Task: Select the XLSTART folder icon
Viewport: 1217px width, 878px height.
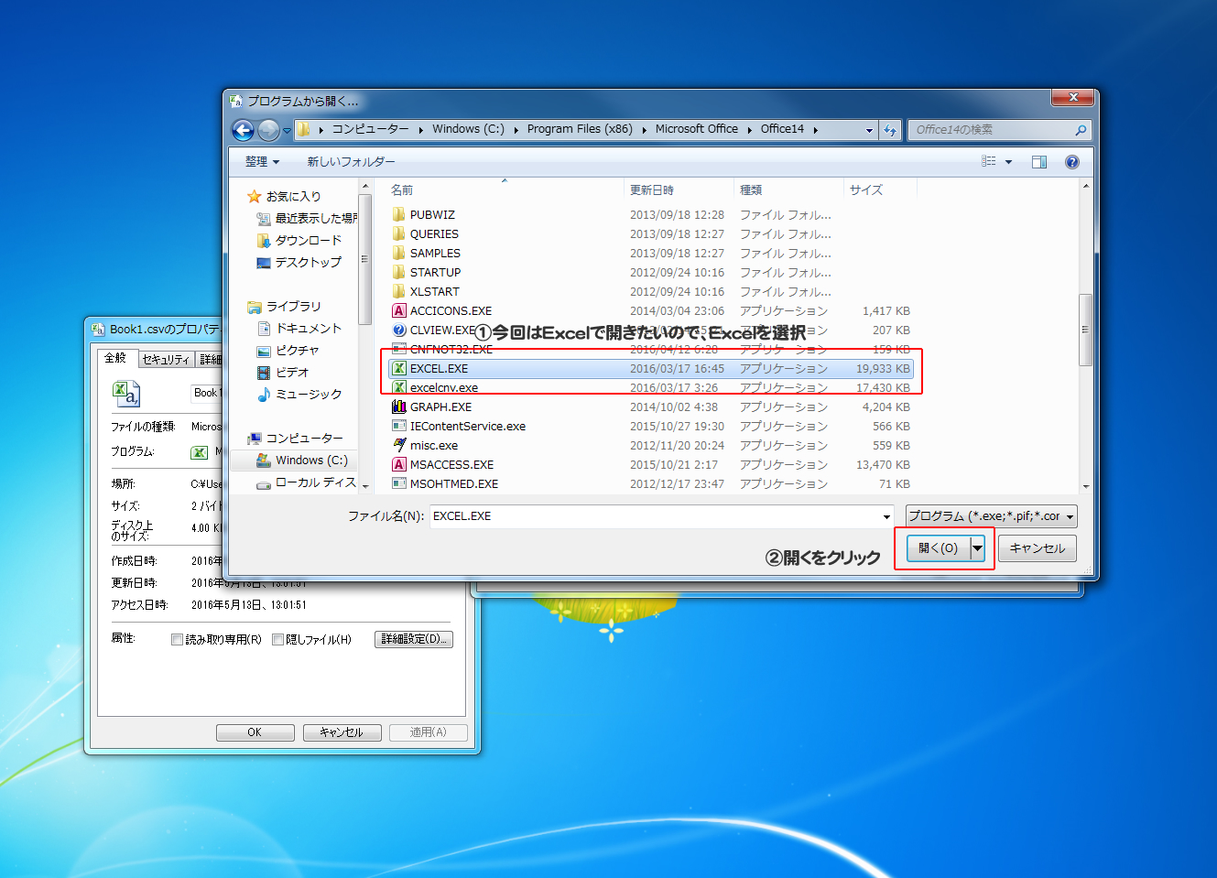Action: point(399,291)
